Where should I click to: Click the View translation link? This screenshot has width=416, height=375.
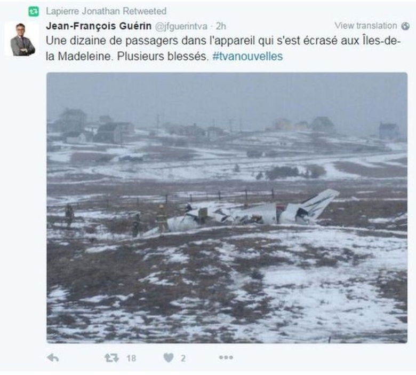click(x=365, y=26)
